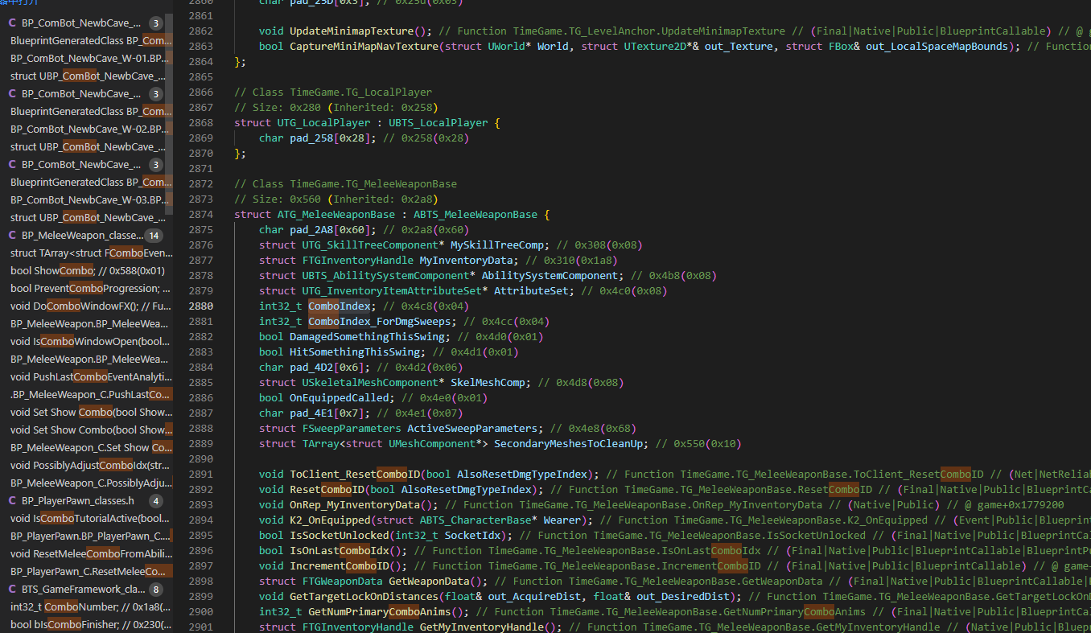
Task: Click the match count badge showing 8
Action: tap(156, 590)
